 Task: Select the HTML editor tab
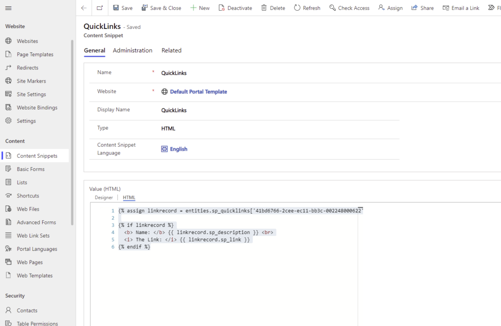(129, 197)
